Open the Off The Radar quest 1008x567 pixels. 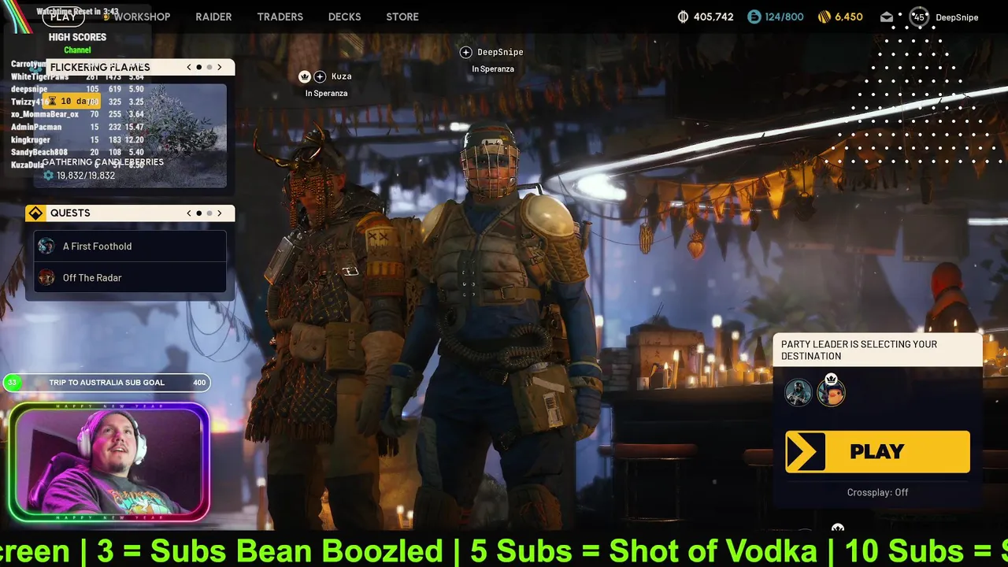[x=130, y=278]
